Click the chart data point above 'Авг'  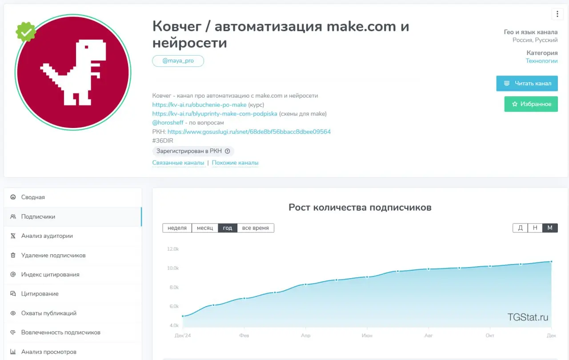click(429, 269)
